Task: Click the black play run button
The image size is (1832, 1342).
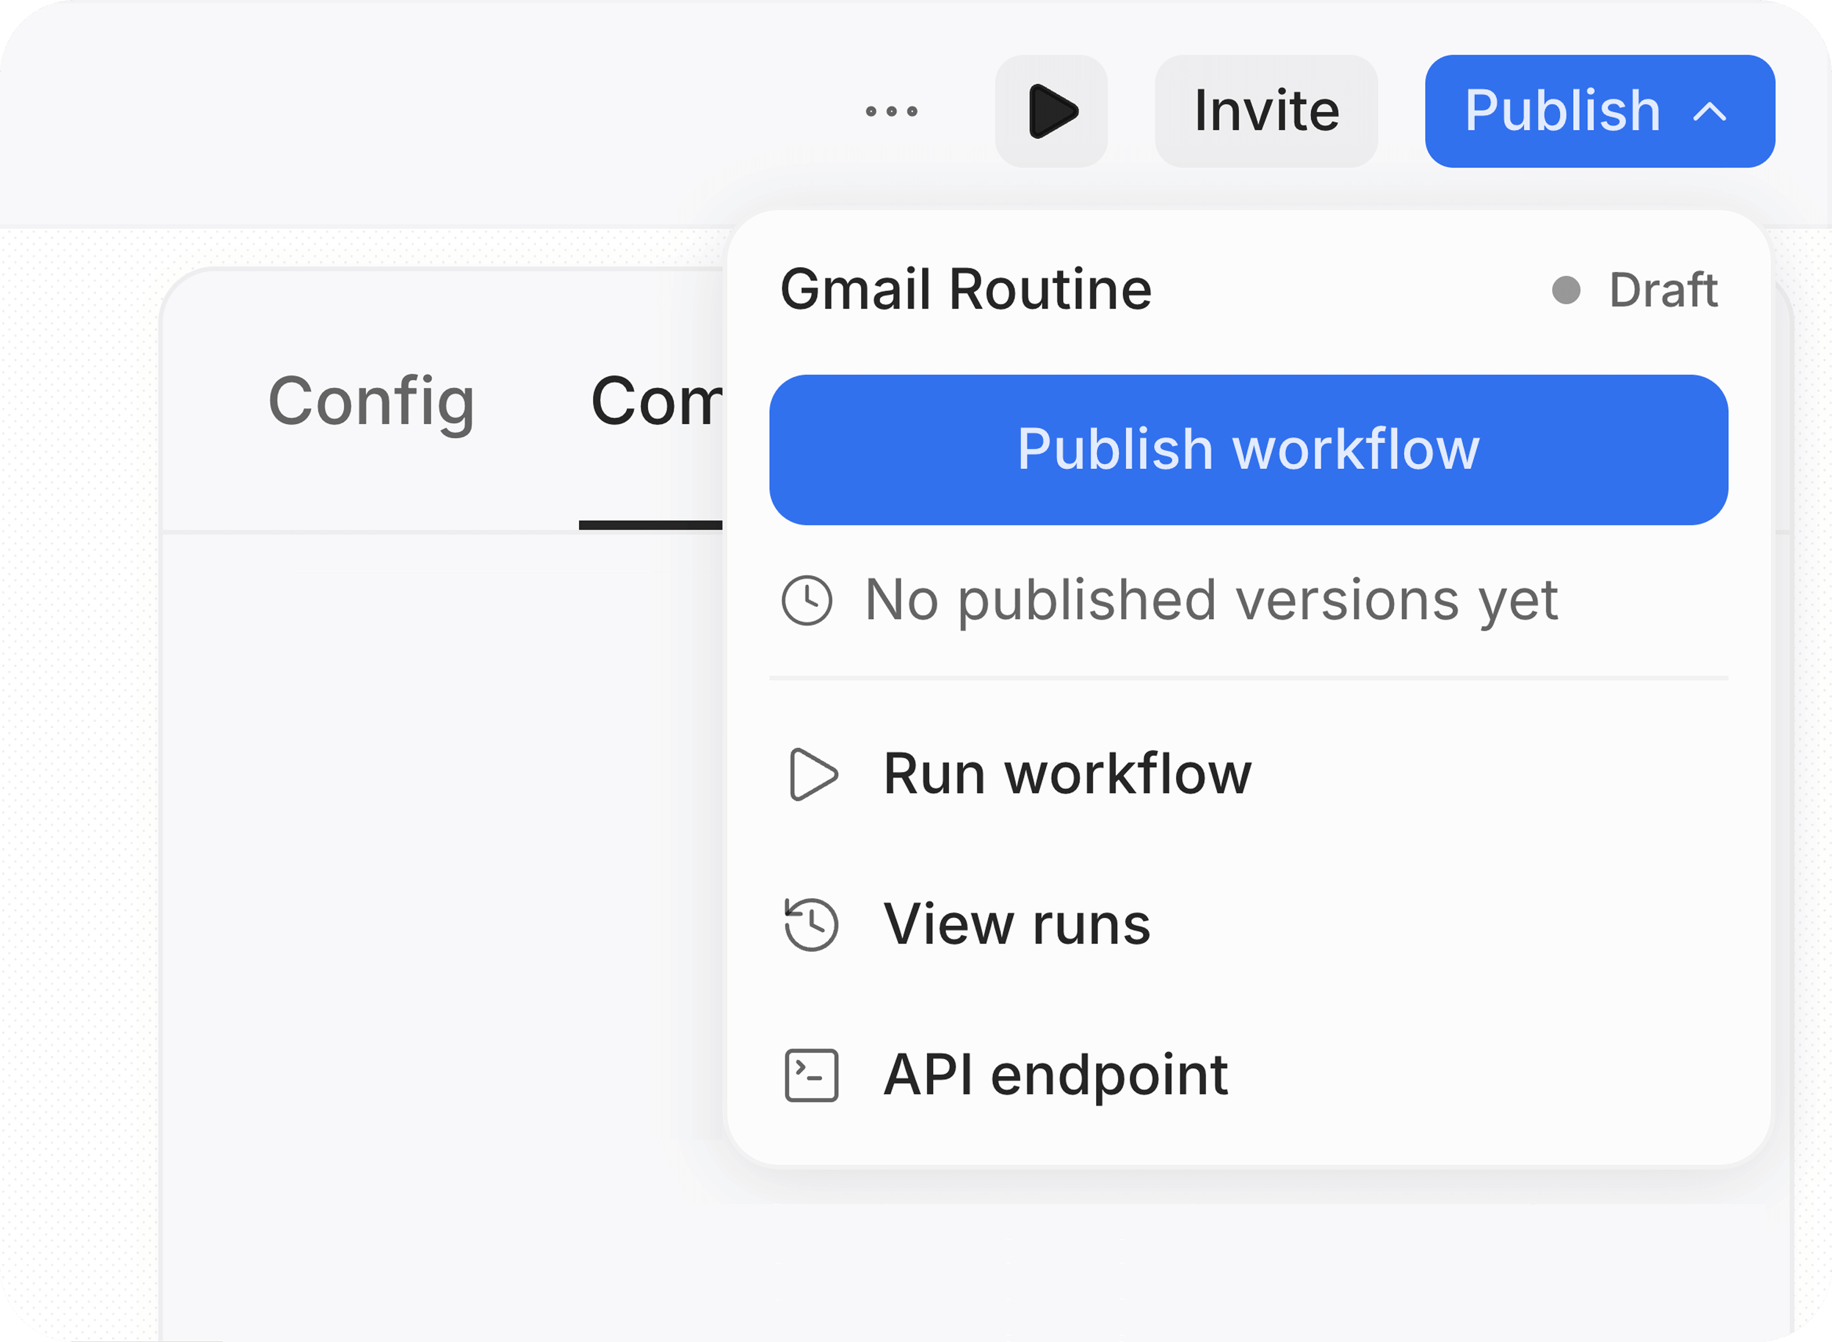Action: click(1052, 111)
